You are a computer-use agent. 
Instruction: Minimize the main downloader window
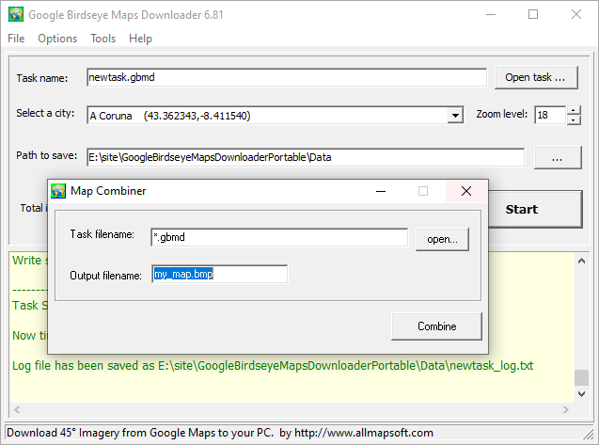[491, 14]
